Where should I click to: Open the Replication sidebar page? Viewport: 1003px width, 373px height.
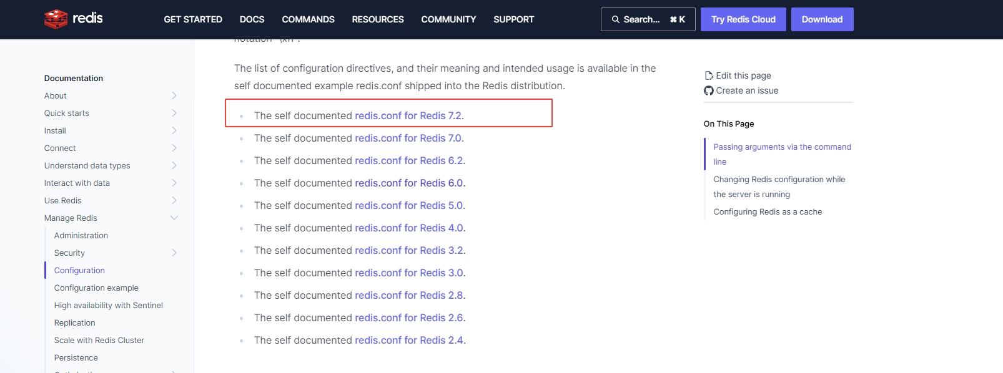pos(75,322)
